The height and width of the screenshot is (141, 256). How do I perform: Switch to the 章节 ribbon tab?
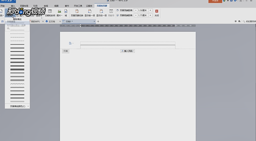67,6
